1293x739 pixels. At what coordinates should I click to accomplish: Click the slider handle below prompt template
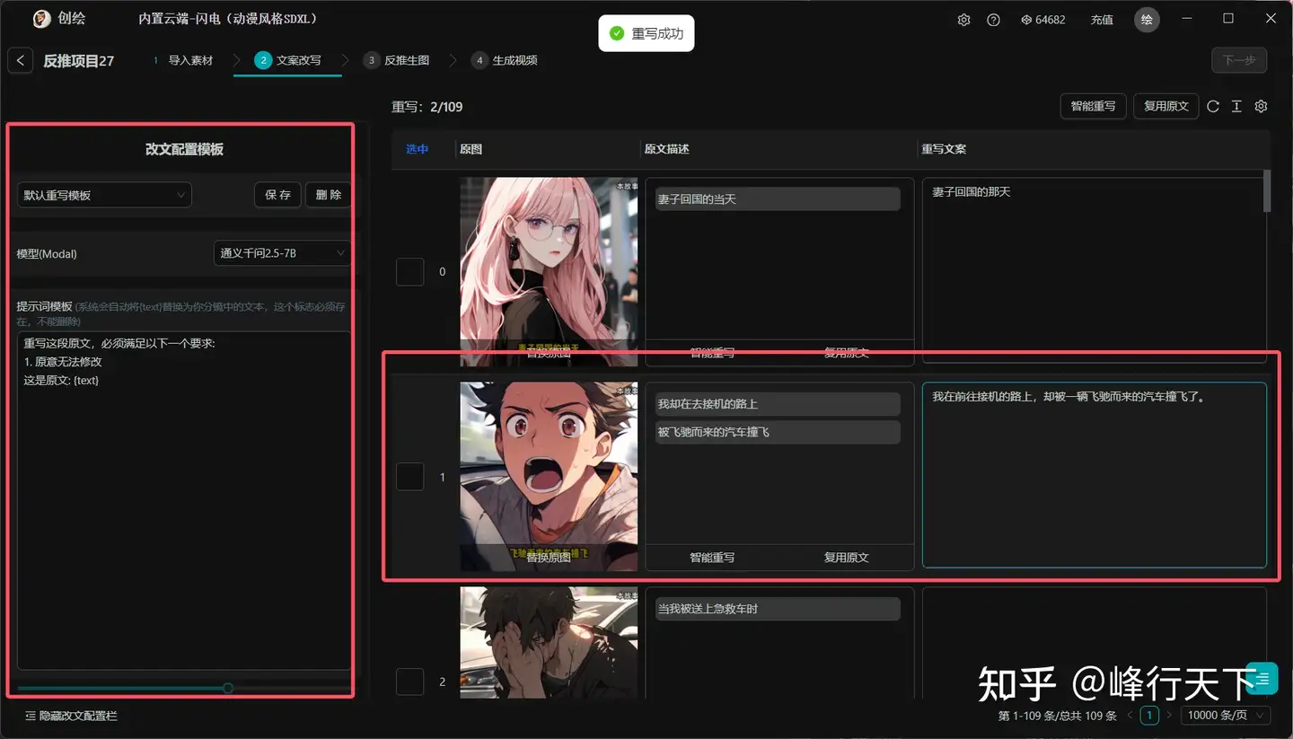[228, 688]
